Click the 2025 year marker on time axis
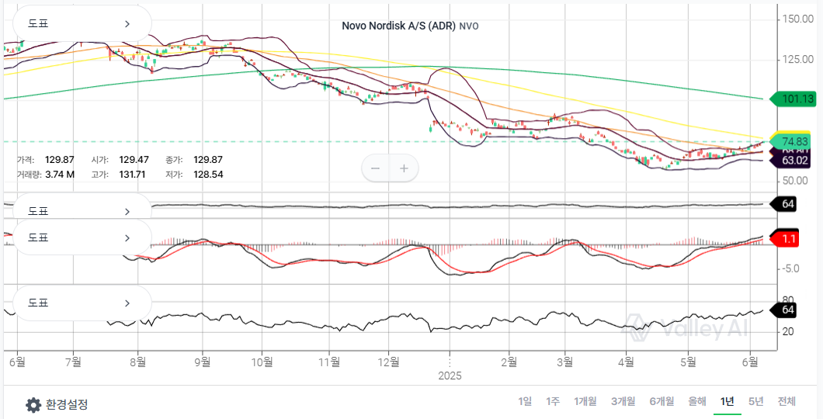823x419 pixels. (x=450, y=376)
